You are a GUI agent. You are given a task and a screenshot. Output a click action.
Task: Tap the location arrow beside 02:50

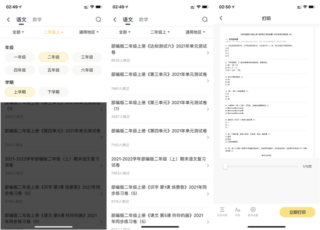click(x=233, y=7)
